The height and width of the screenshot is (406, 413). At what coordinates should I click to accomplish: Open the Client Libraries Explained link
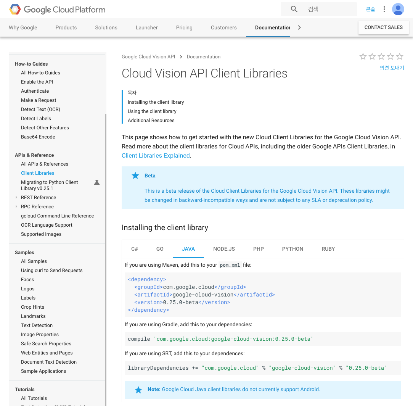(x=156, y=156)
